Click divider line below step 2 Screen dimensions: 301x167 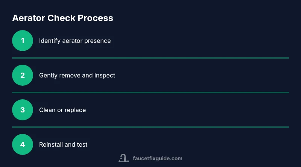point(150,93)
